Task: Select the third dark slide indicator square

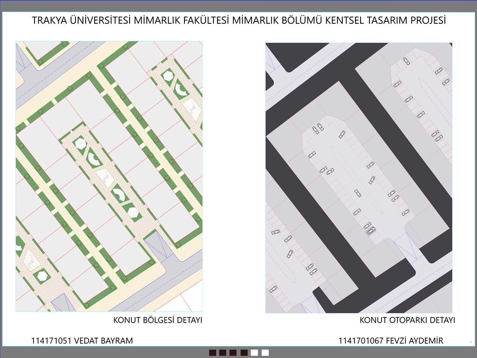Action: (233, 352)
